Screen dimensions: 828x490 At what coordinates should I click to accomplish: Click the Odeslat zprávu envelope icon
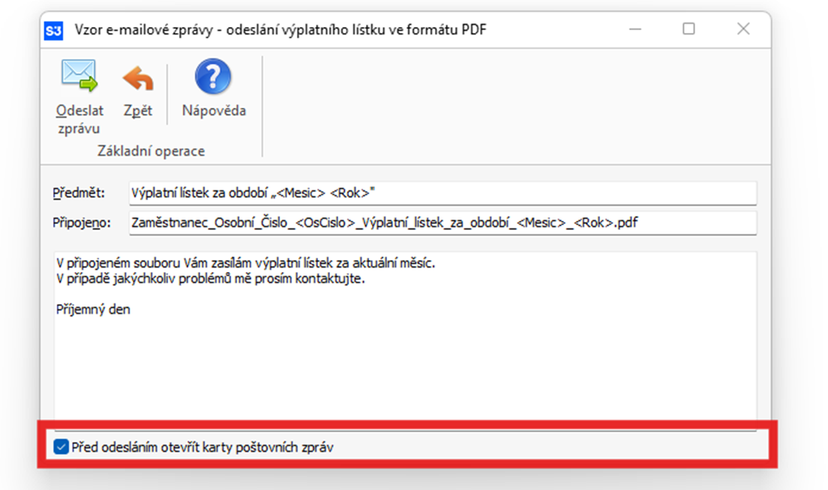tap(79, 76)
